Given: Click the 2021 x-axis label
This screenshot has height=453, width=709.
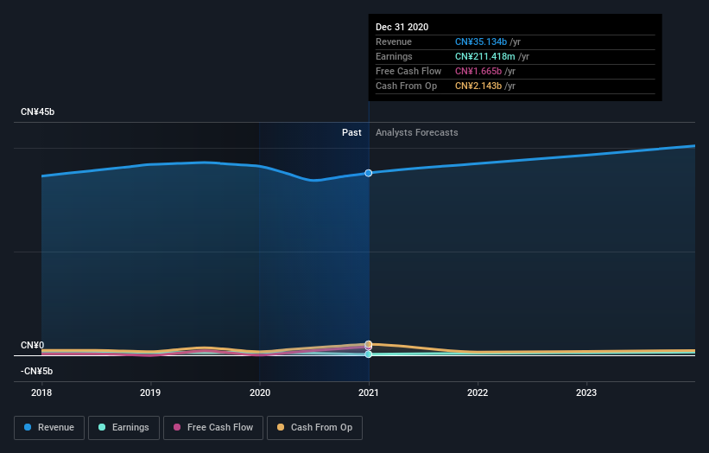Looking at the screenshot, I should (369, 392).
